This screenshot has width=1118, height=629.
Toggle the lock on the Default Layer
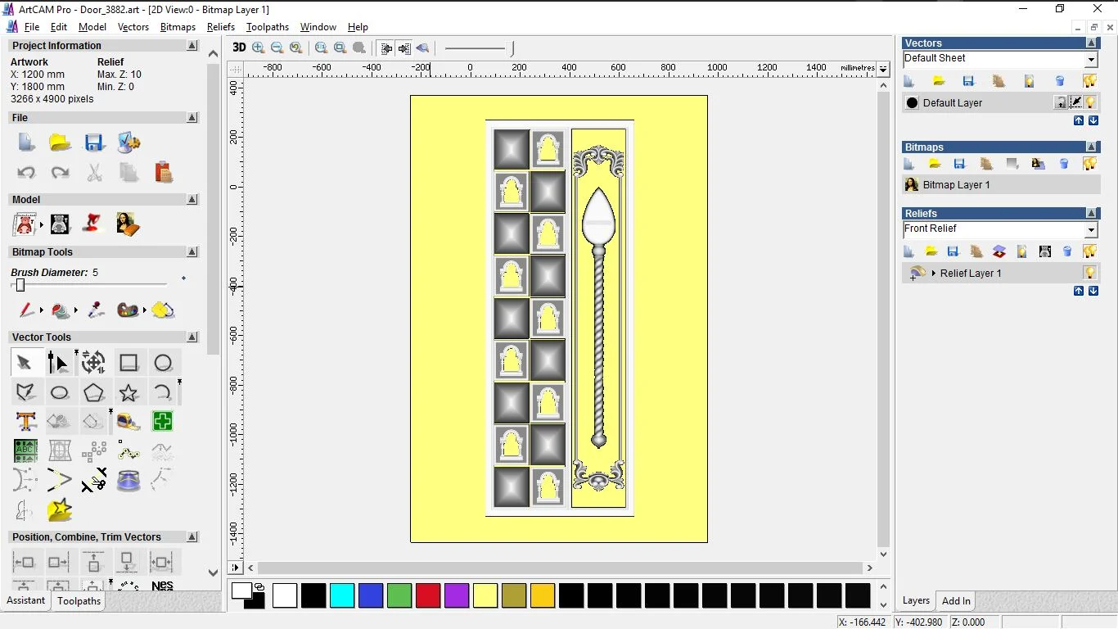pos(1061,102)
